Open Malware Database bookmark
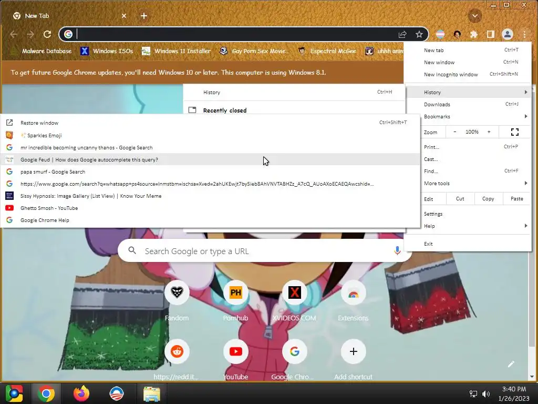Viewport: 538px width, 404px height. [x=41, y=51]
